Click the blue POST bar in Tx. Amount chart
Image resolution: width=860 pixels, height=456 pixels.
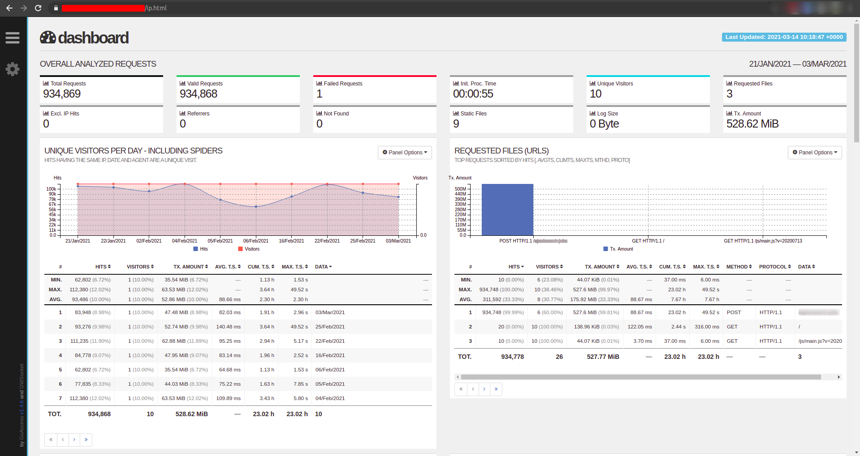click(x=507, y=209)
